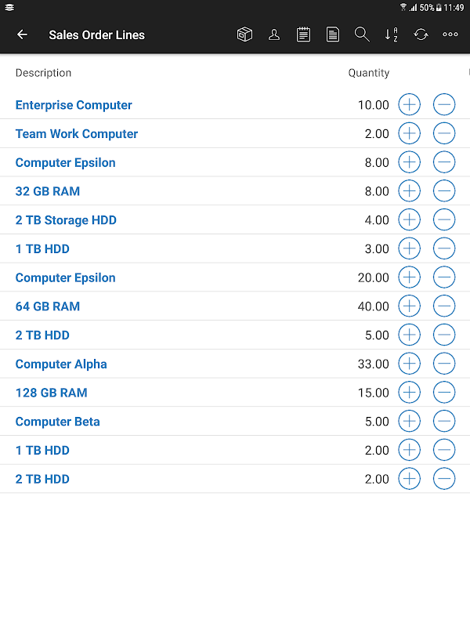This screenshot has height=627, width=470.
Task: Decrease quantity of Team Work Computer
Action: (x=444, y=133)
